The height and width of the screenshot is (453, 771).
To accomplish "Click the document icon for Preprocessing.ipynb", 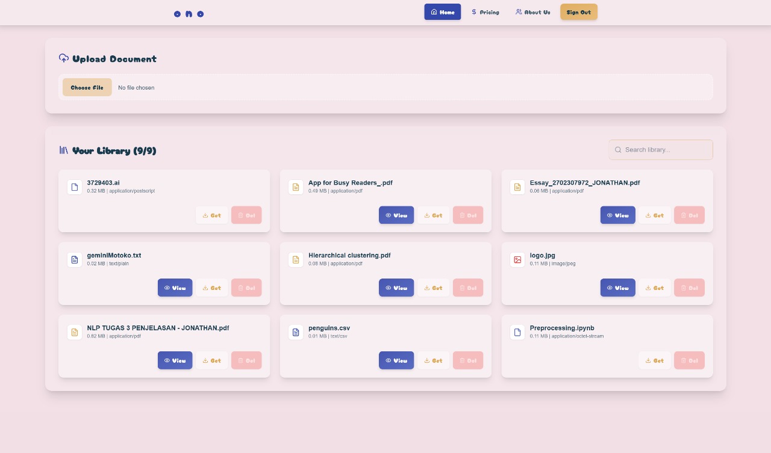I will (517, 333).
